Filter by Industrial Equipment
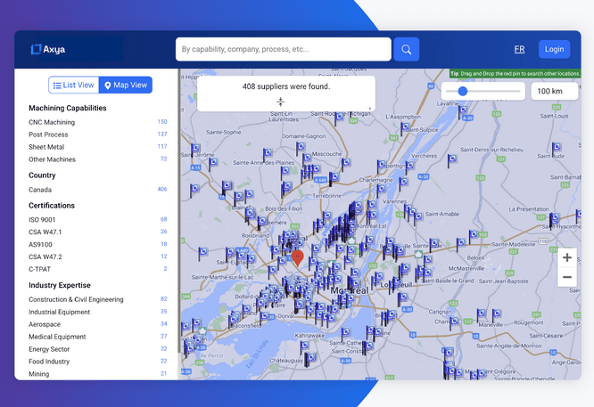 pos(98,312)
